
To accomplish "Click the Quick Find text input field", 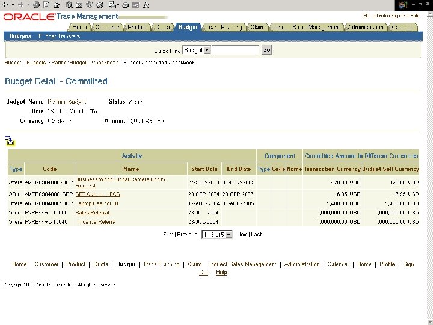I will 235,50.
